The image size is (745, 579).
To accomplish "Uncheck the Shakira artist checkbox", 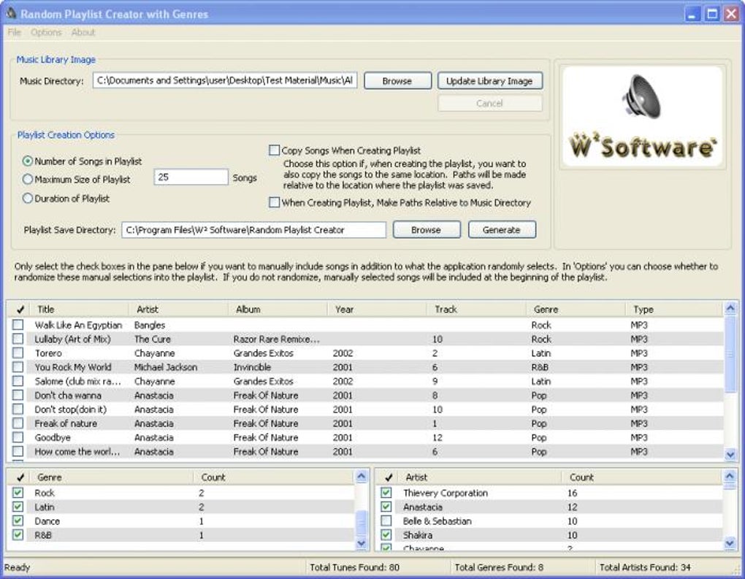I will (386, 535).
